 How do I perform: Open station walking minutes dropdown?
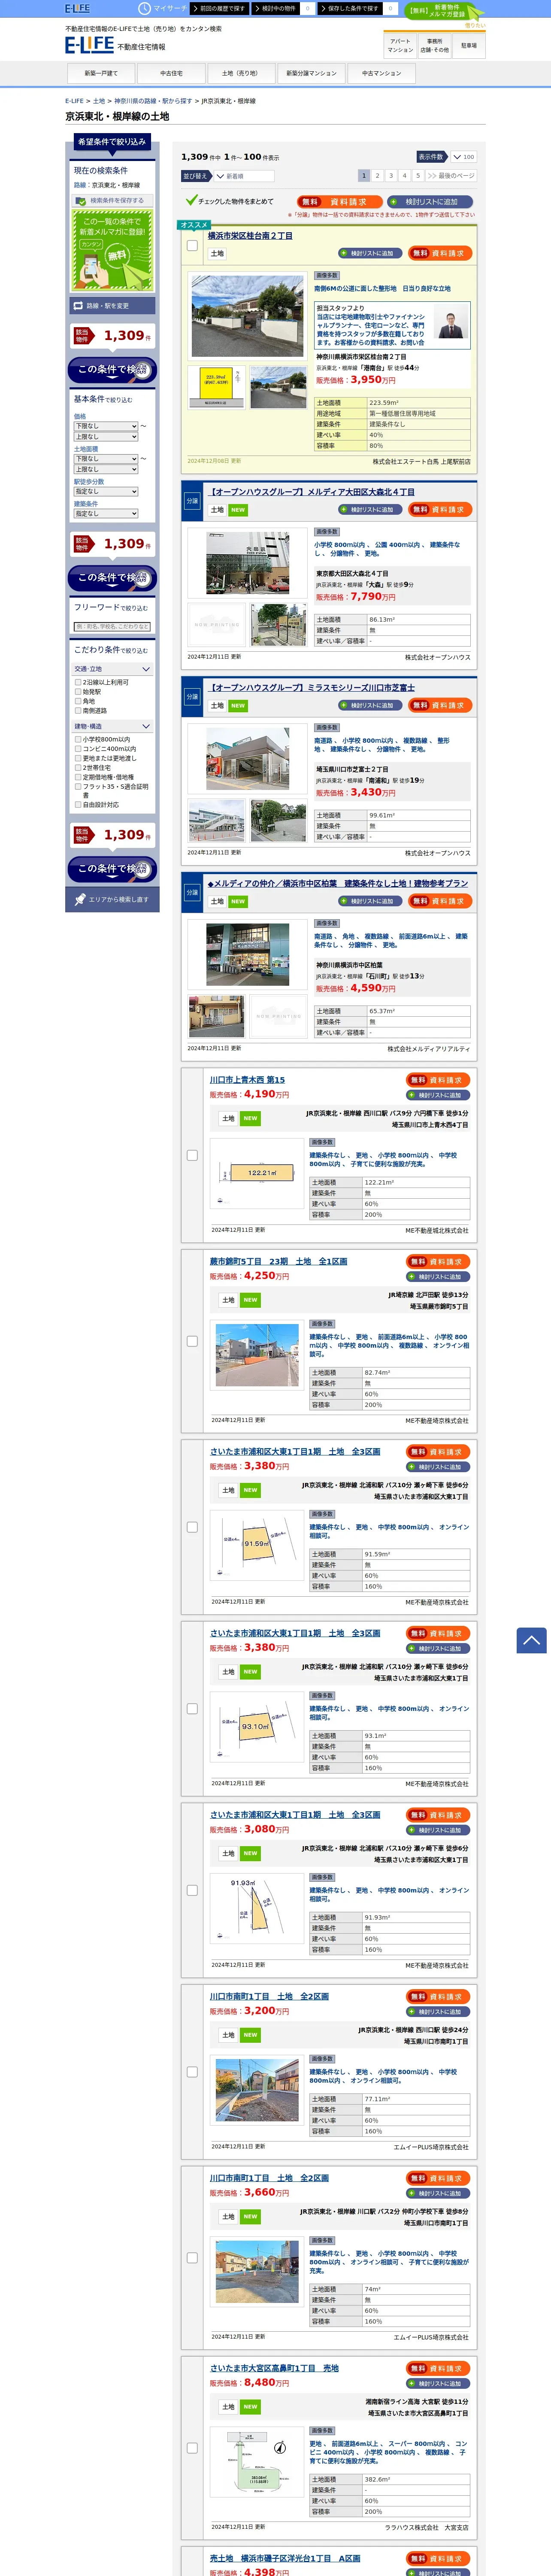[x=105, y=491]
